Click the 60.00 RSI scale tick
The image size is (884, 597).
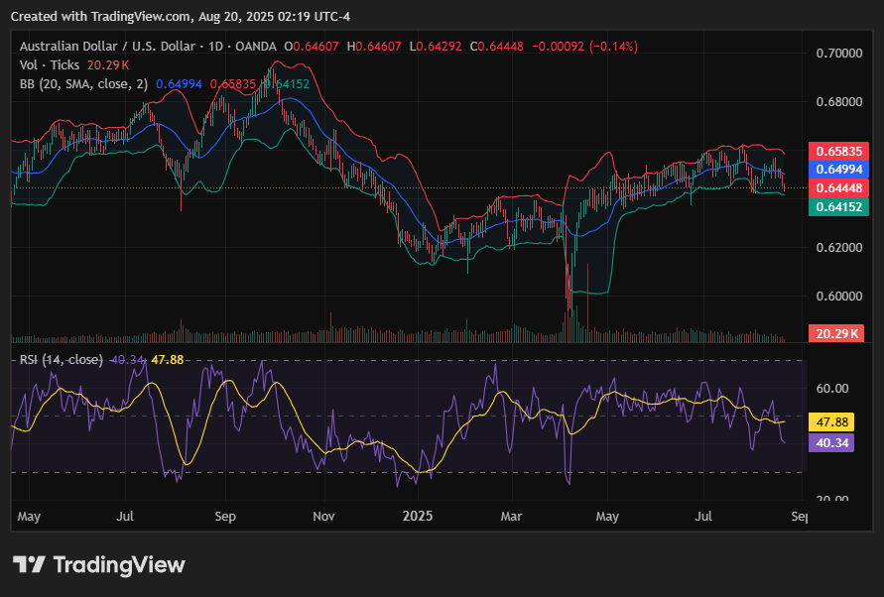point(832,389)
